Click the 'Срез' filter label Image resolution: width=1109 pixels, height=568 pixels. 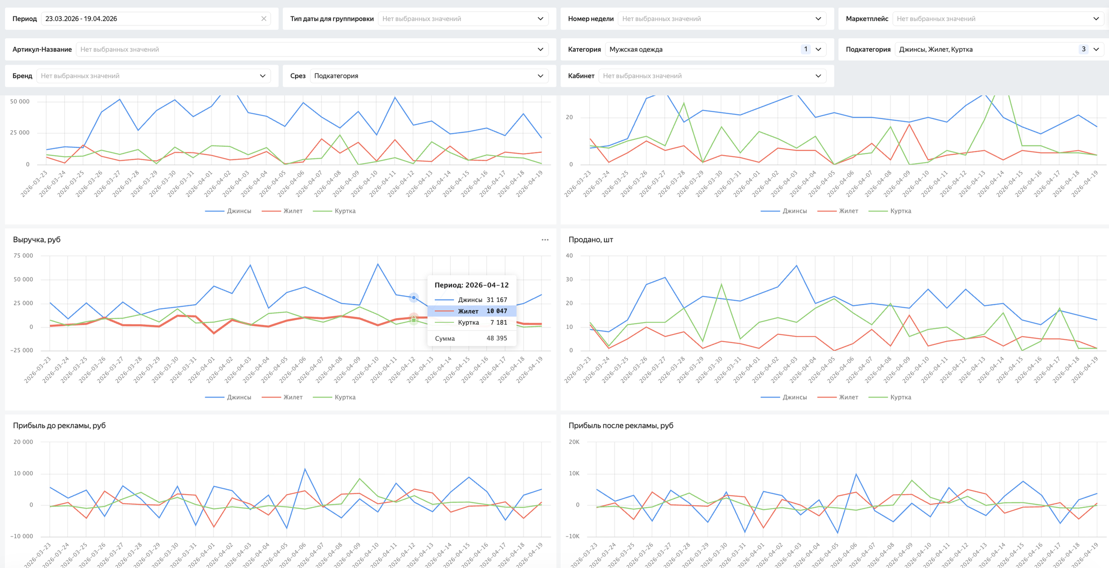point(298,76)
